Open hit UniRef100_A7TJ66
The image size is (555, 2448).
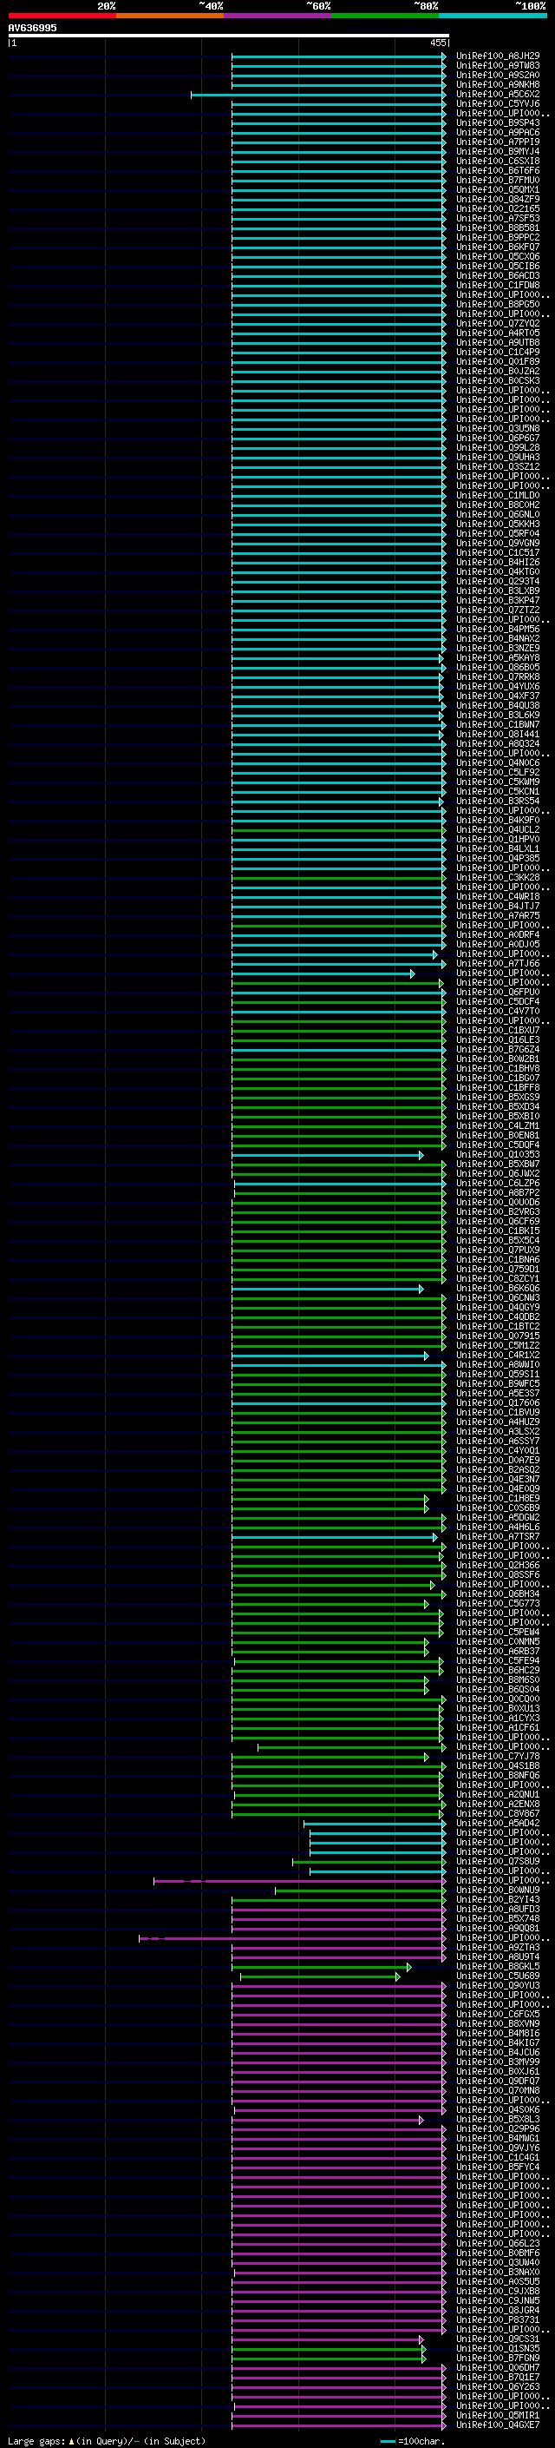tap(497, 964)
